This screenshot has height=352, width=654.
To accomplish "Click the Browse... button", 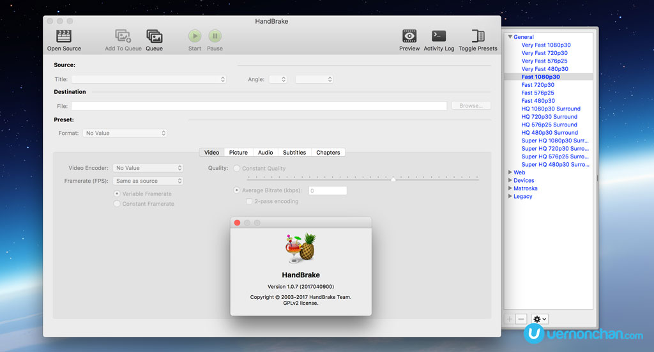I will coord(471,105).
